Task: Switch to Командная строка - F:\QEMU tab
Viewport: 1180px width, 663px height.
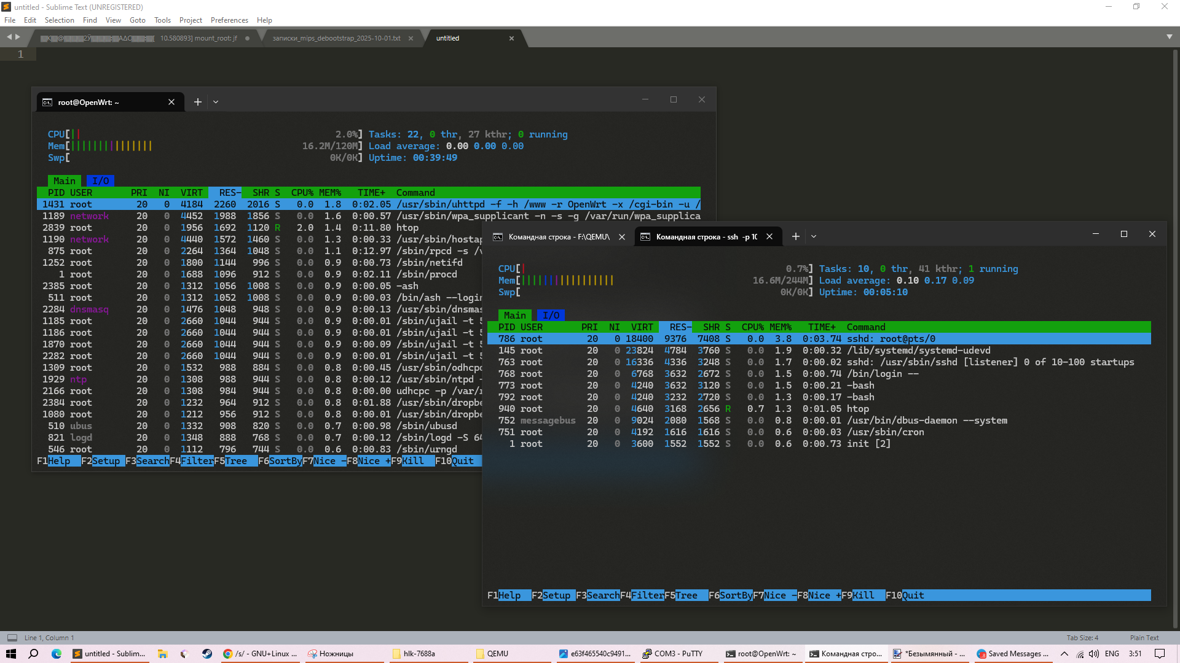Action: (x=558, y=237)
